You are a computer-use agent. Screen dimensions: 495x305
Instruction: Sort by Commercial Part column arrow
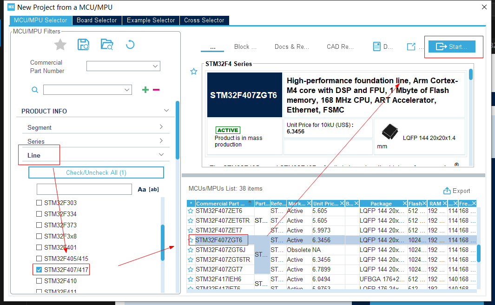click(x=250, y=203)
